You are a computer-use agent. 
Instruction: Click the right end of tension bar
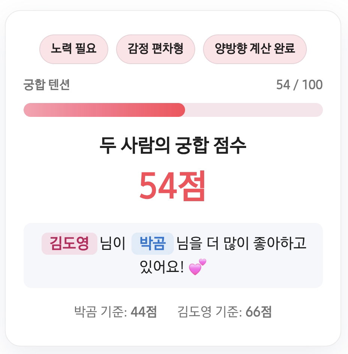point(319,110)
